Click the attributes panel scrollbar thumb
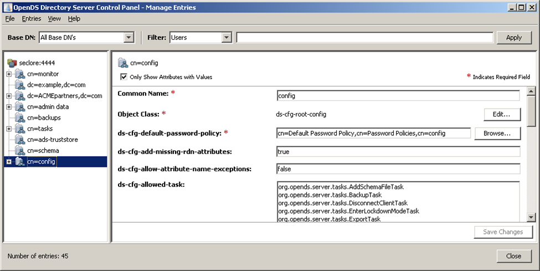The width and height of the screenshot is (540, 271). (531, 111)
